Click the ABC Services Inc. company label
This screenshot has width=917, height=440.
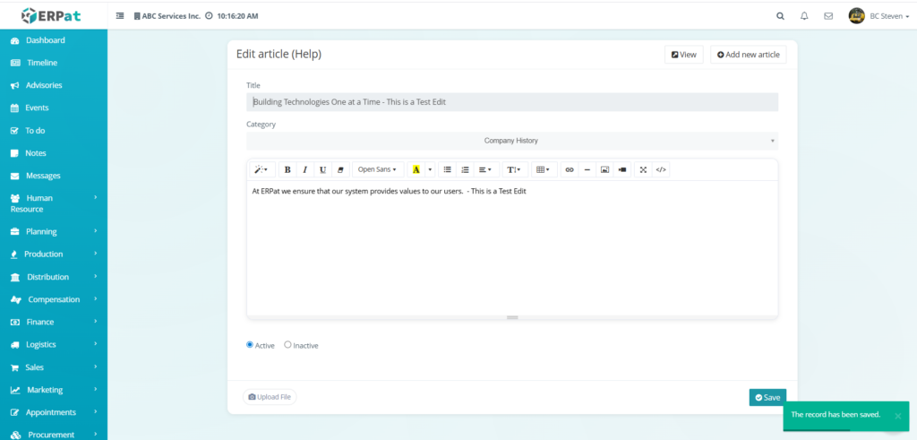pyautogui.click(x=167, y=16)
